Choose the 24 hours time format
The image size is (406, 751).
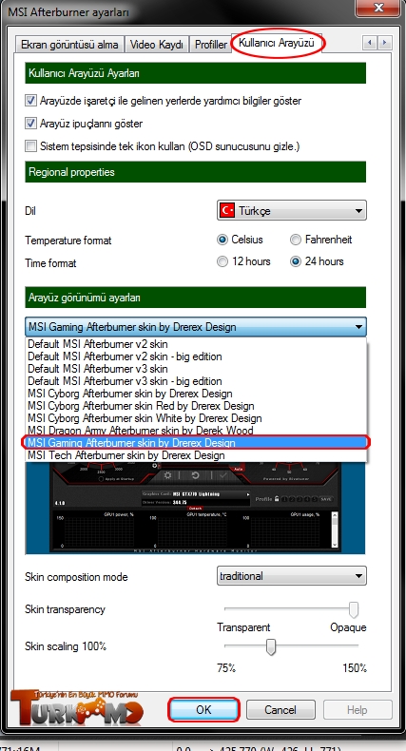(296, 261)
